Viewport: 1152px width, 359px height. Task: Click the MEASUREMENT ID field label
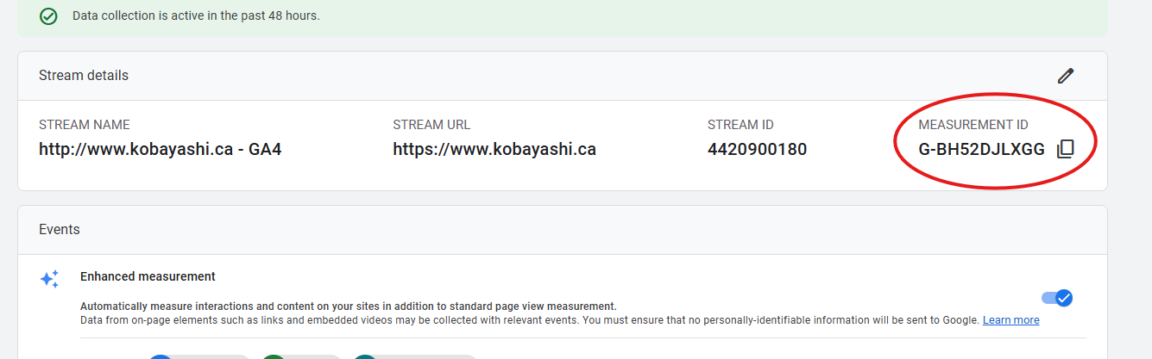tap(973, 125)
